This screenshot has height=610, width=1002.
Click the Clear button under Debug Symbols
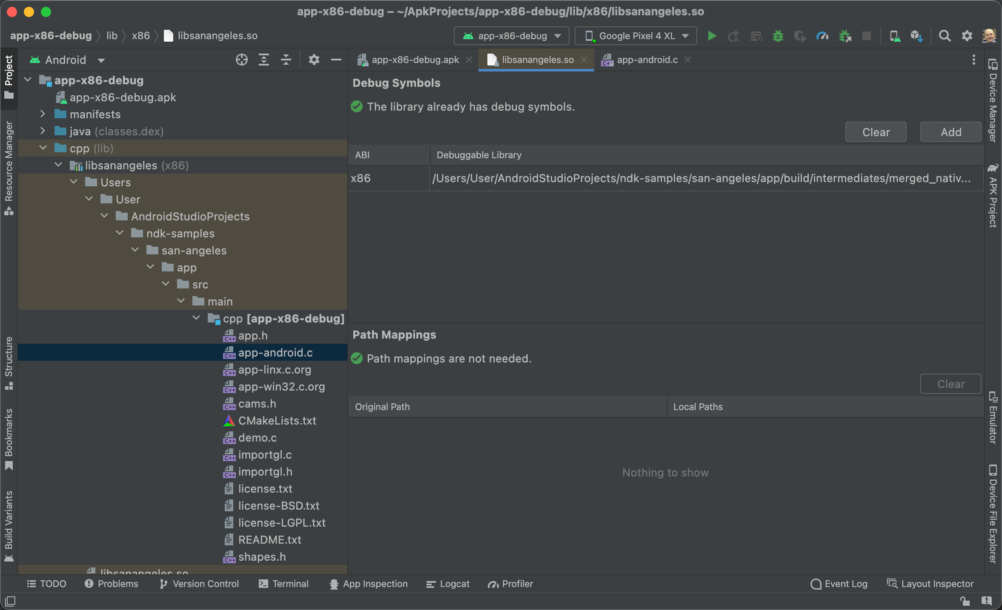[877, 132]
